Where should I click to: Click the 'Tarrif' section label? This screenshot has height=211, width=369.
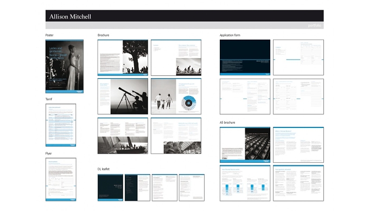pos(49,99)
